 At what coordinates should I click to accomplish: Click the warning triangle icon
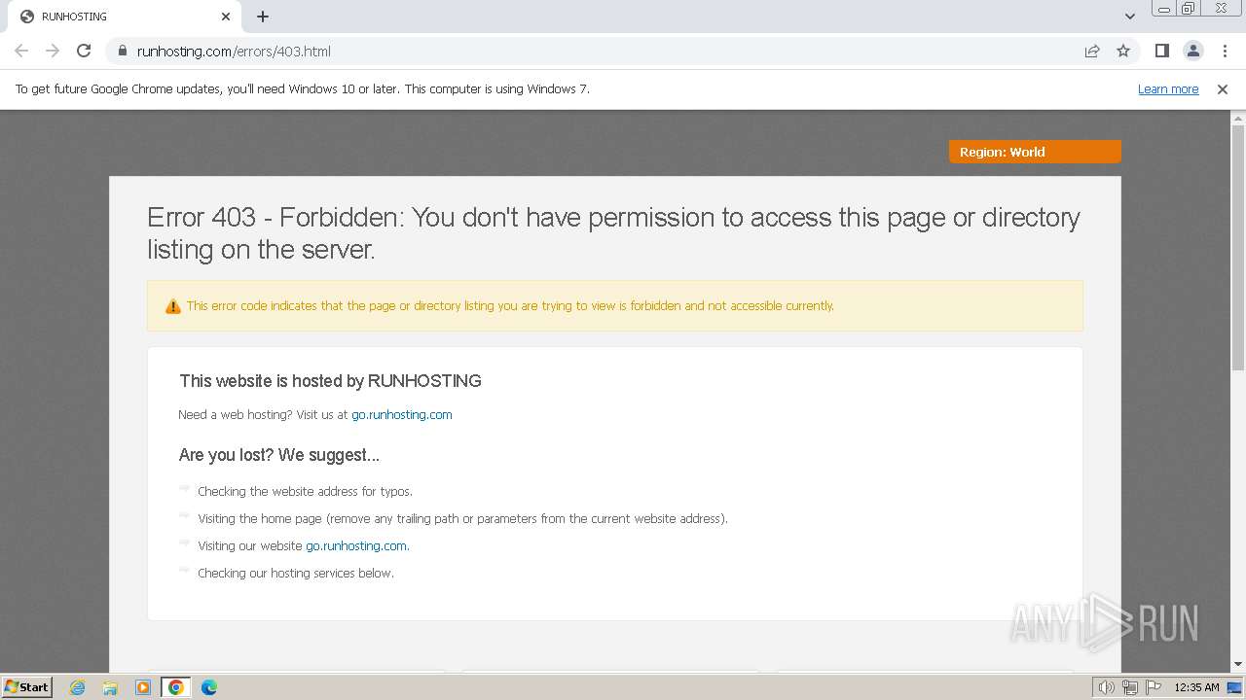coord(173,306)
